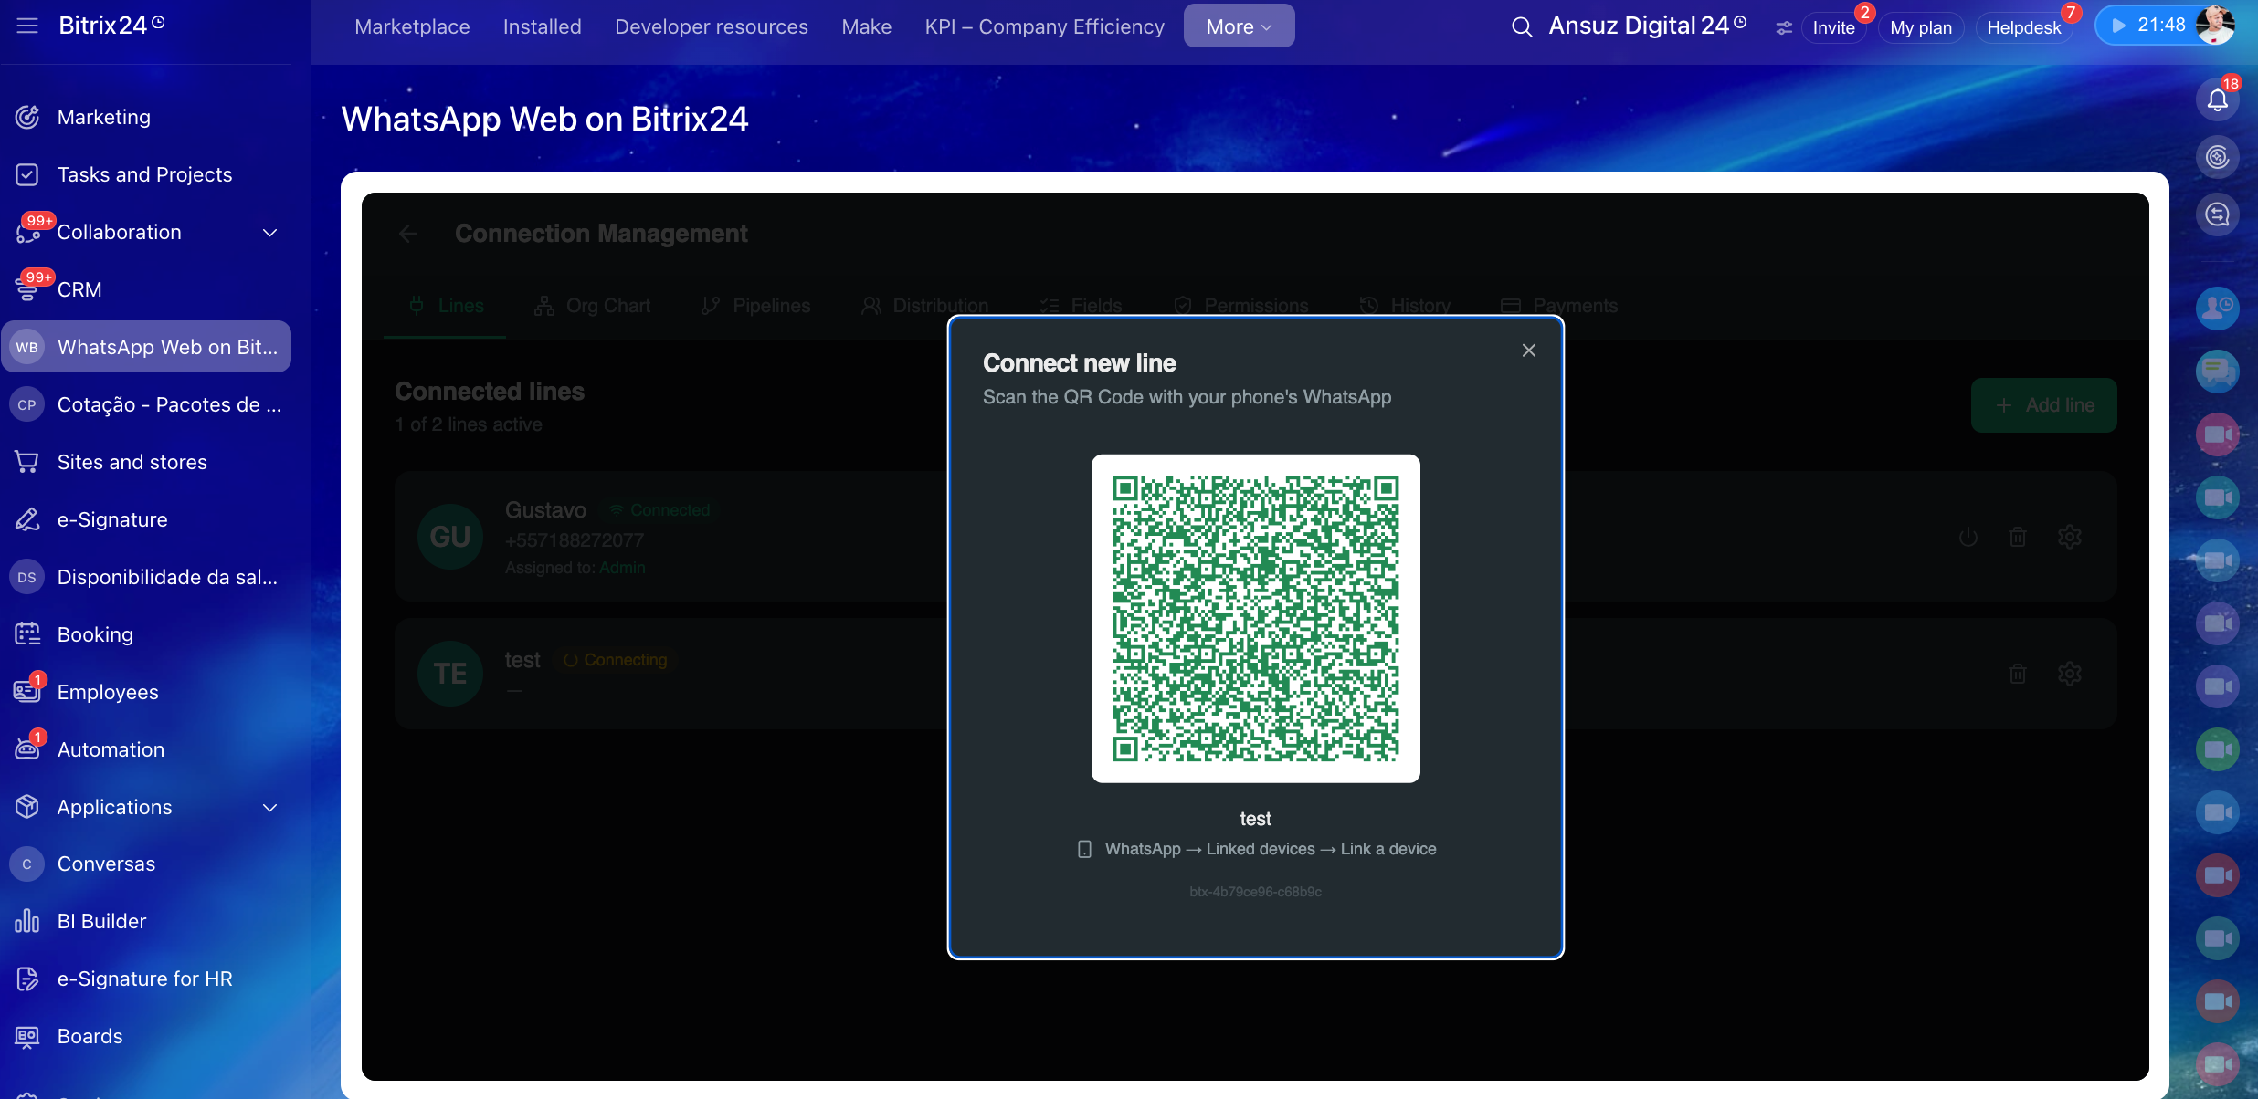
Task: Click the user profile avatar
Action: pos(2216,26)
